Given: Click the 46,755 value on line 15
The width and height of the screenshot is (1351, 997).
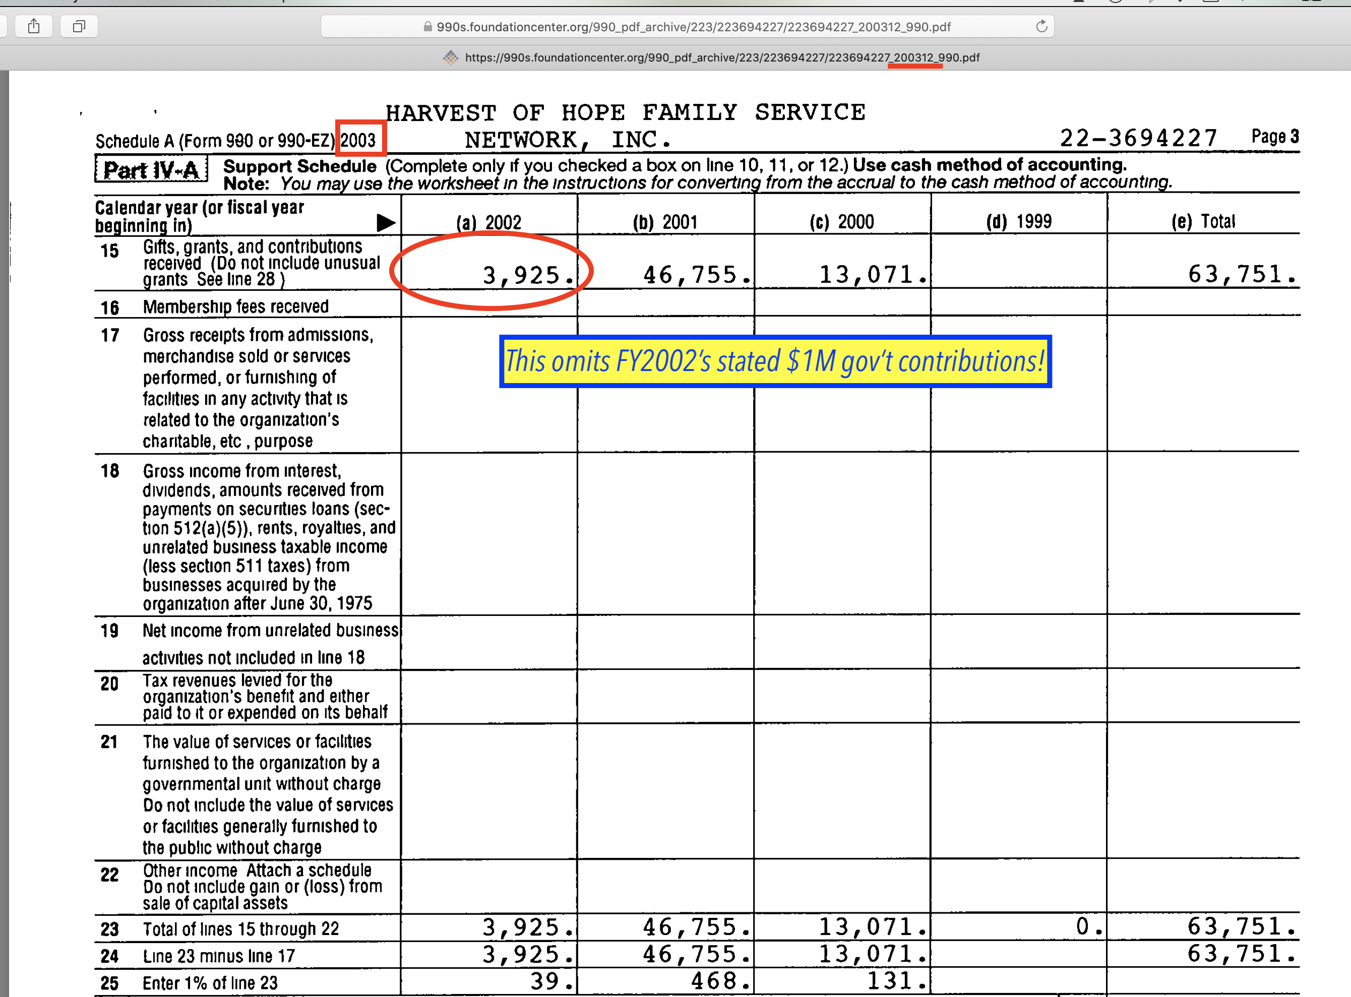Looking at the screenshot, I should pos(693,275).
